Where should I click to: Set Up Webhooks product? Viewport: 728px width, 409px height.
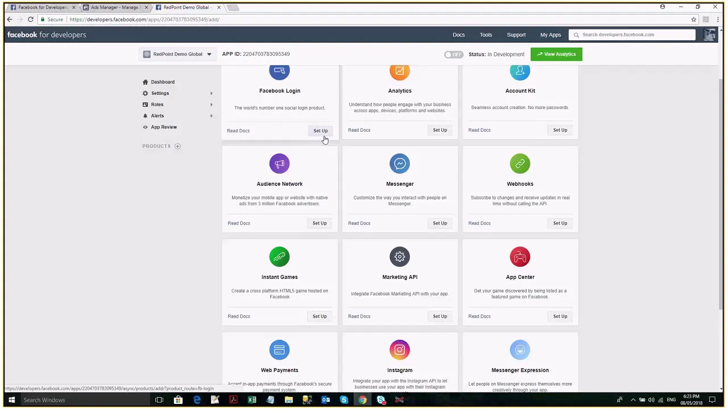point(560,223)
